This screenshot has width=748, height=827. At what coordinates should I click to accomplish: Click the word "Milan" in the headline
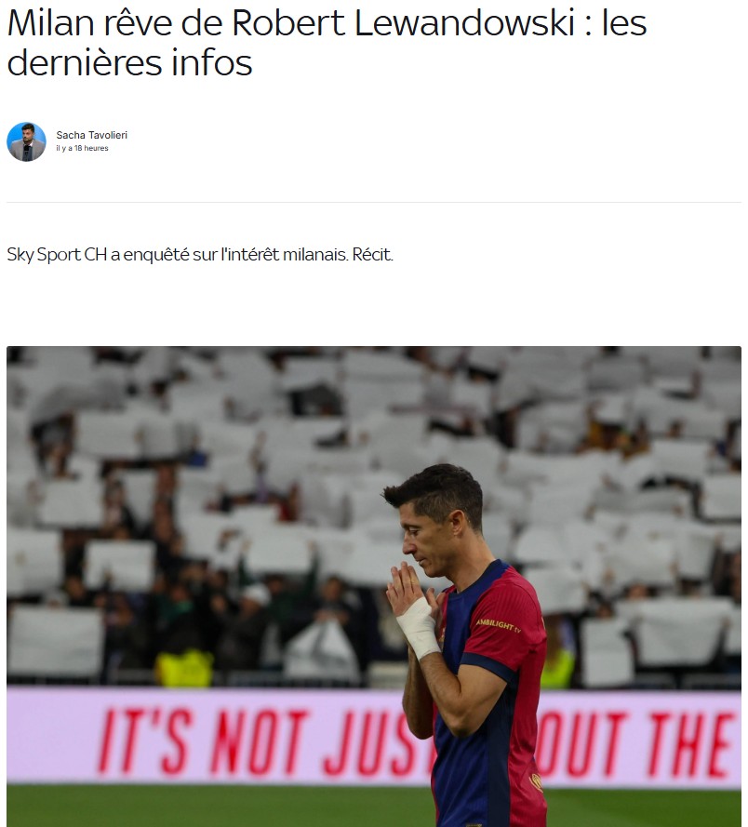click(x=51, y=23)
